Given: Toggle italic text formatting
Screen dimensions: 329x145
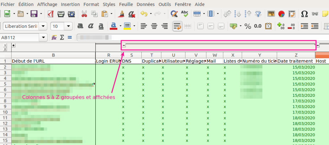Looking at the screenshot, I should click(x=91, y=26).
